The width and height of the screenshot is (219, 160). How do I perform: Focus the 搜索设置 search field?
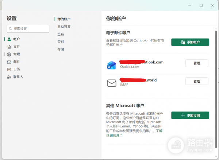(x=30, y=29)
